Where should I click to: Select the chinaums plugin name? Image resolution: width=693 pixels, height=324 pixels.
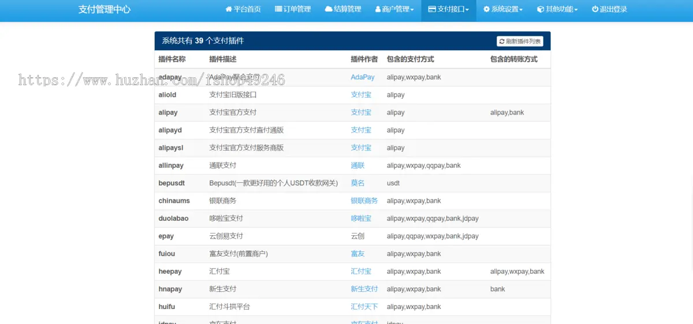(174, 201)
